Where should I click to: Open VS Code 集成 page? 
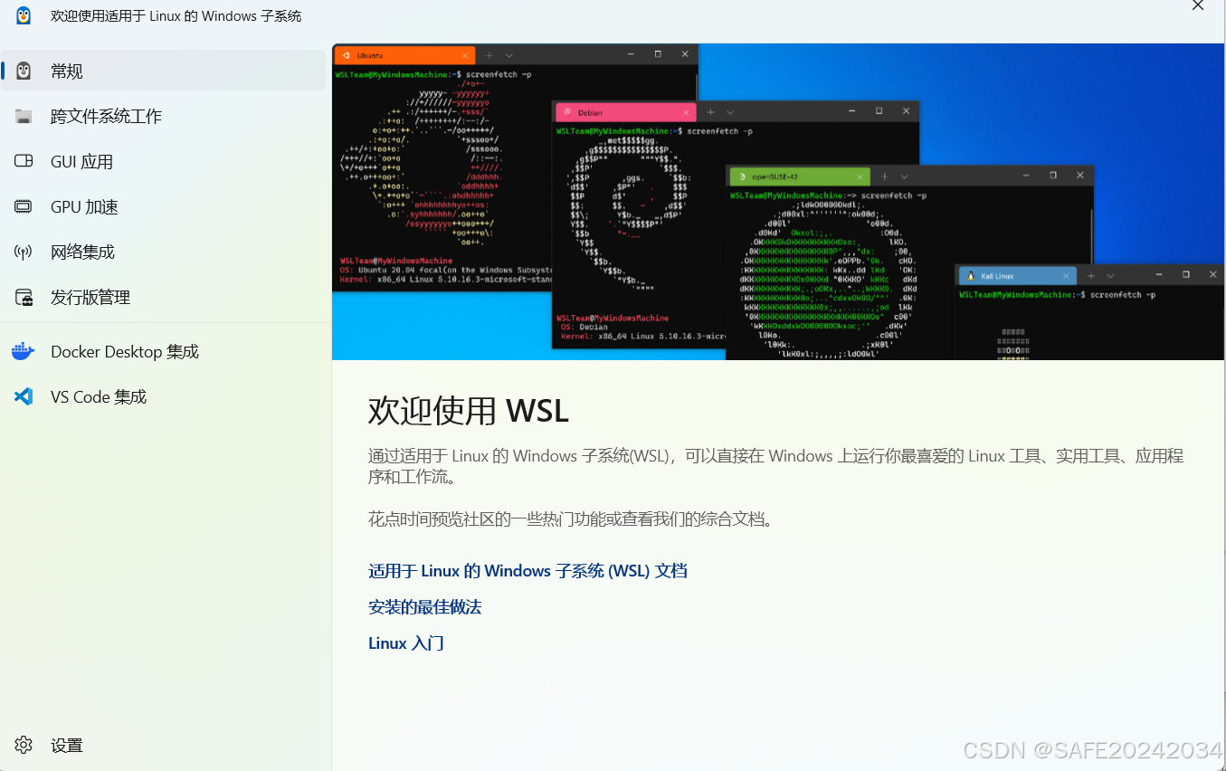pyautogui.click(x=164, y=396)
